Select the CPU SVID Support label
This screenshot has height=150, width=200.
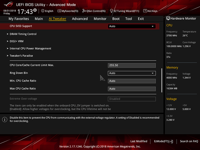point(21,26)
